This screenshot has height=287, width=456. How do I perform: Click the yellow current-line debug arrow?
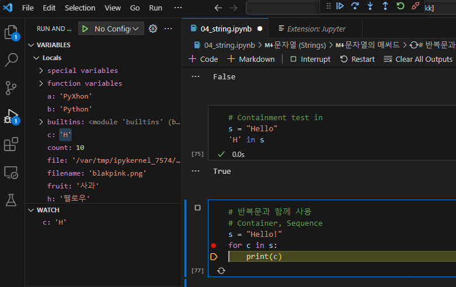pos(214,257)
